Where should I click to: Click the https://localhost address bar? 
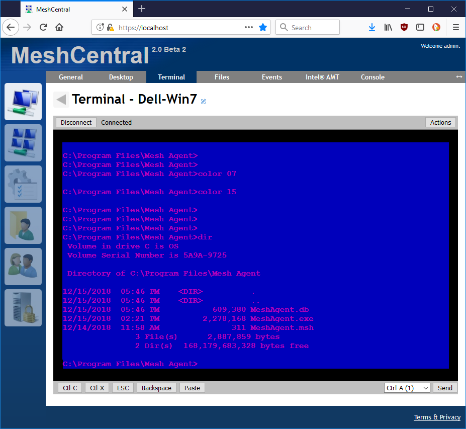[180, 27]
